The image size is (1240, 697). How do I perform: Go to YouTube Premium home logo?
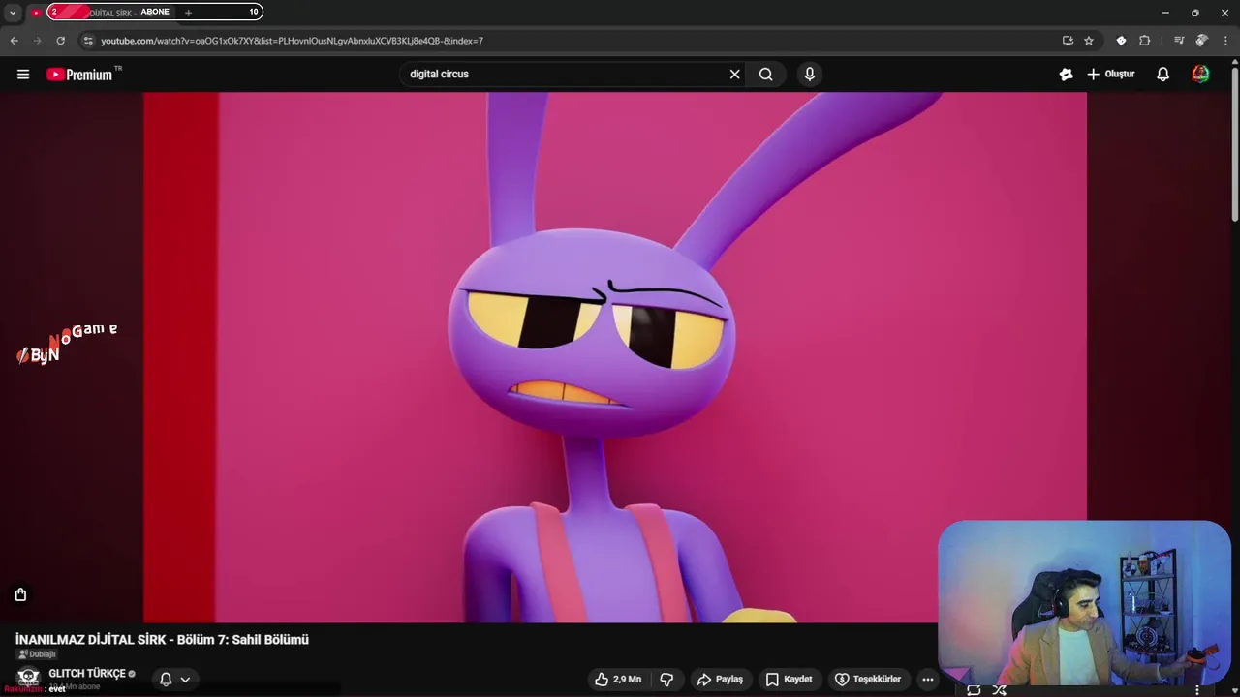coord(79,75)
